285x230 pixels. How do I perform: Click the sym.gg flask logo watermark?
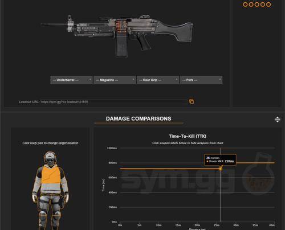pyautogui.click(x=258, y=175)
